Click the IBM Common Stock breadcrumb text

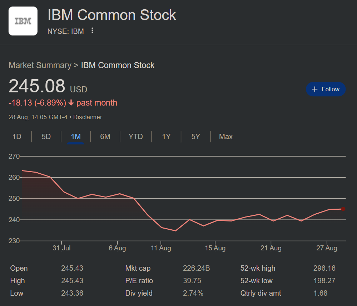[118, 65]
